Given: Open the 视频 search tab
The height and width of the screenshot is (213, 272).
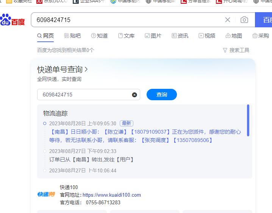Looking at the screenshot, I should point(207,36).
